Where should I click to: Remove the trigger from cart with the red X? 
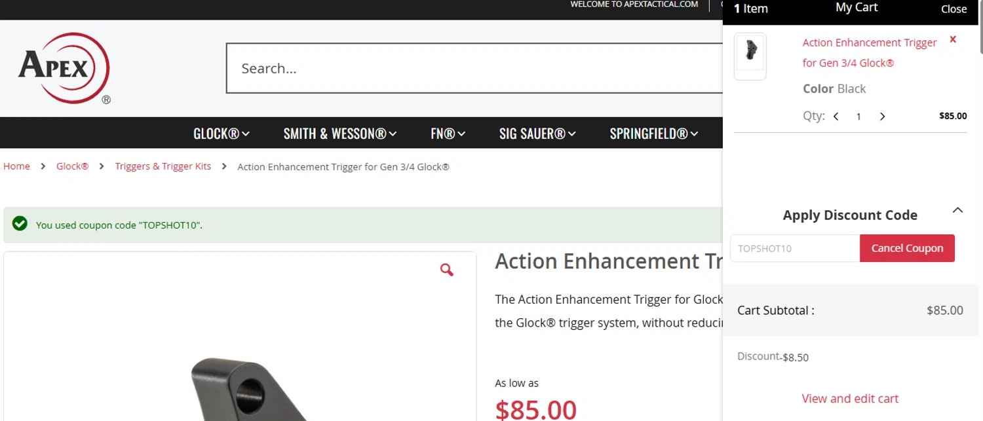953,39
